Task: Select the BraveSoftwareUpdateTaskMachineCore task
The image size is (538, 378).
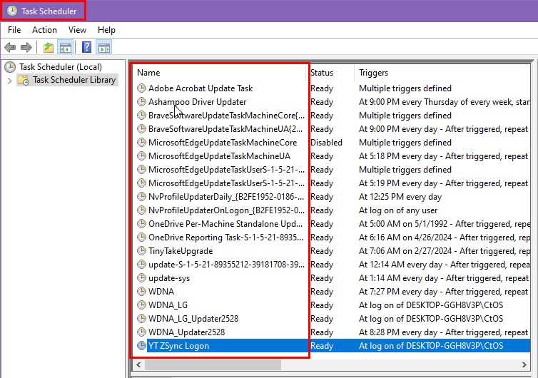Action: coord(226,116)
